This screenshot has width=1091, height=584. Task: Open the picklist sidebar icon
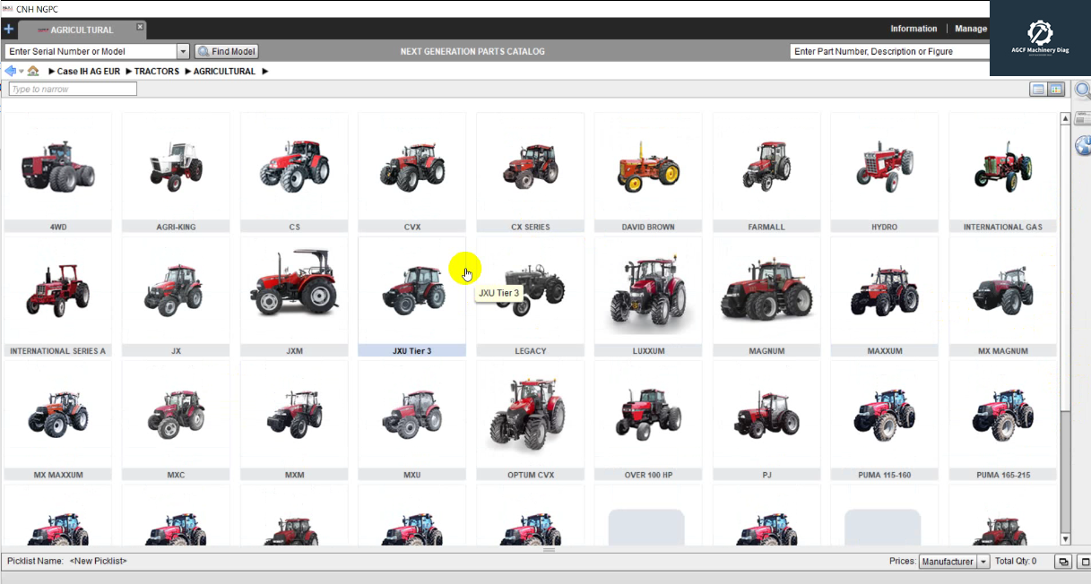point(1082,116)
